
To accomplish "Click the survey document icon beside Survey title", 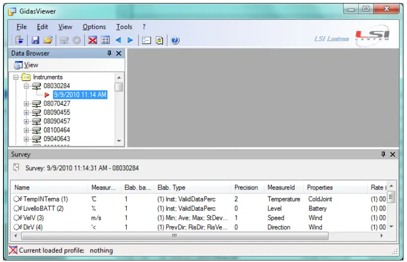I will coord(16,167).
